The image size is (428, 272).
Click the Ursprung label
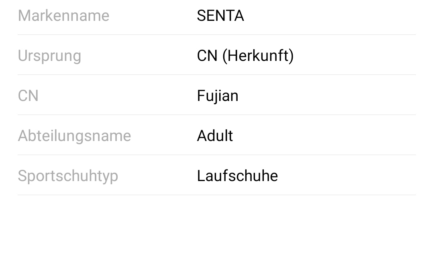click(x=49, y=56)
